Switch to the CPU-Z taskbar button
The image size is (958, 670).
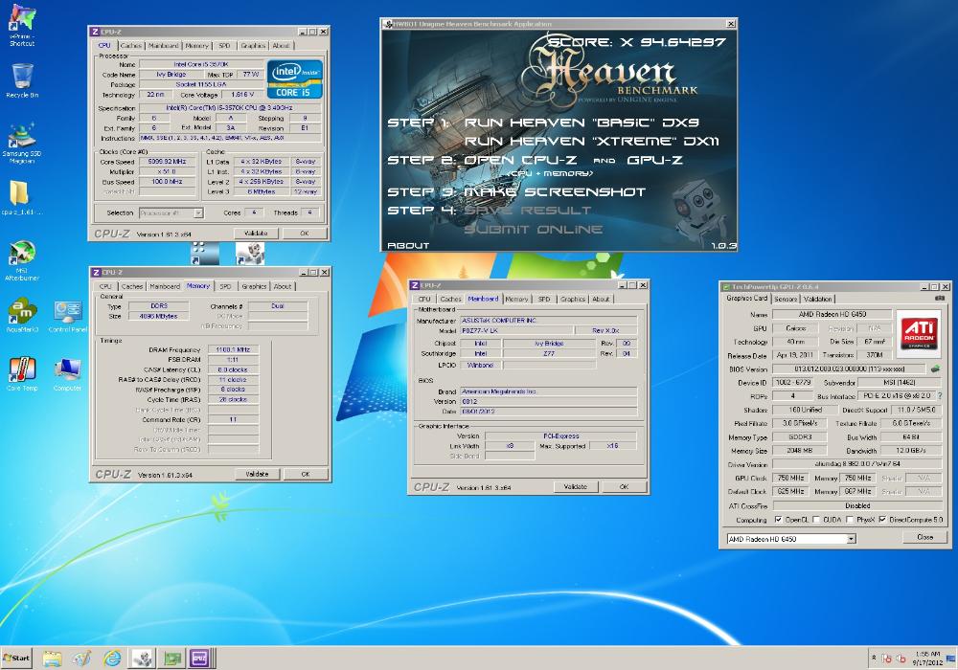(200, 659)
